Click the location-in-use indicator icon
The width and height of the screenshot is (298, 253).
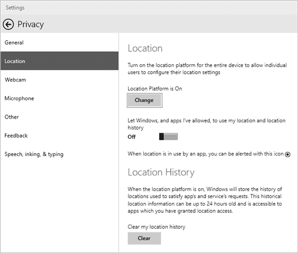tap(287, 154)
